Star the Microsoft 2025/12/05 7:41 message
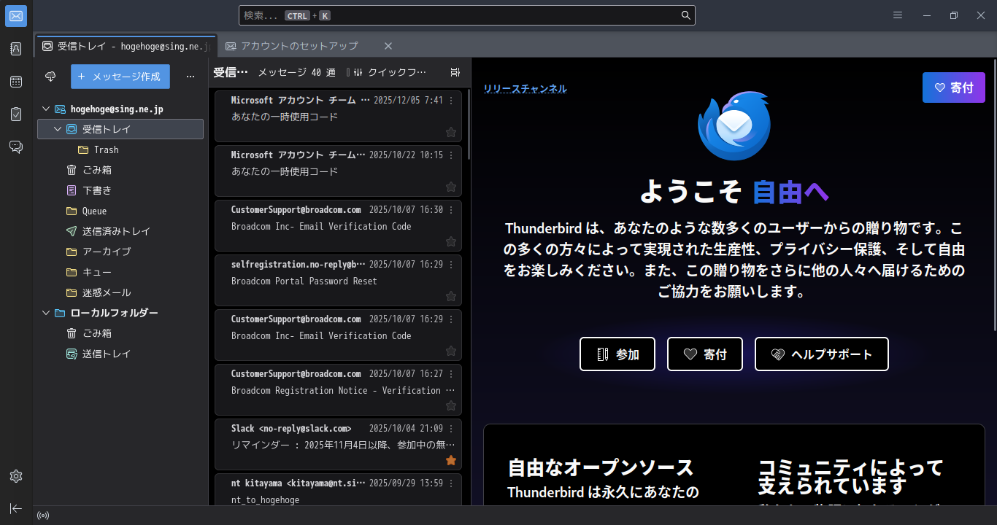Viewport: 997px width, 525px height. [451, 132]
